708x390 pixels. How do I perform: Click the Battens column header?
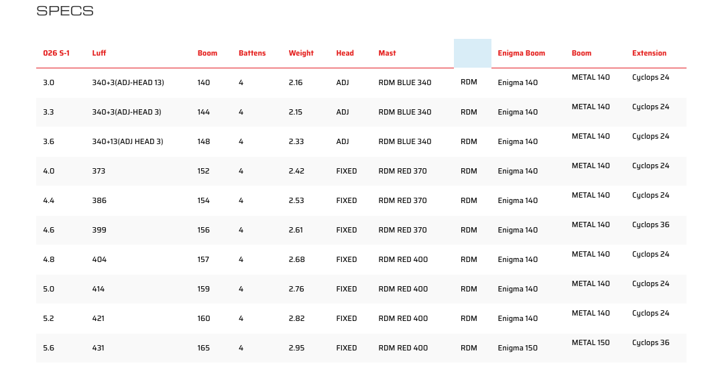(x=252, y=53)
